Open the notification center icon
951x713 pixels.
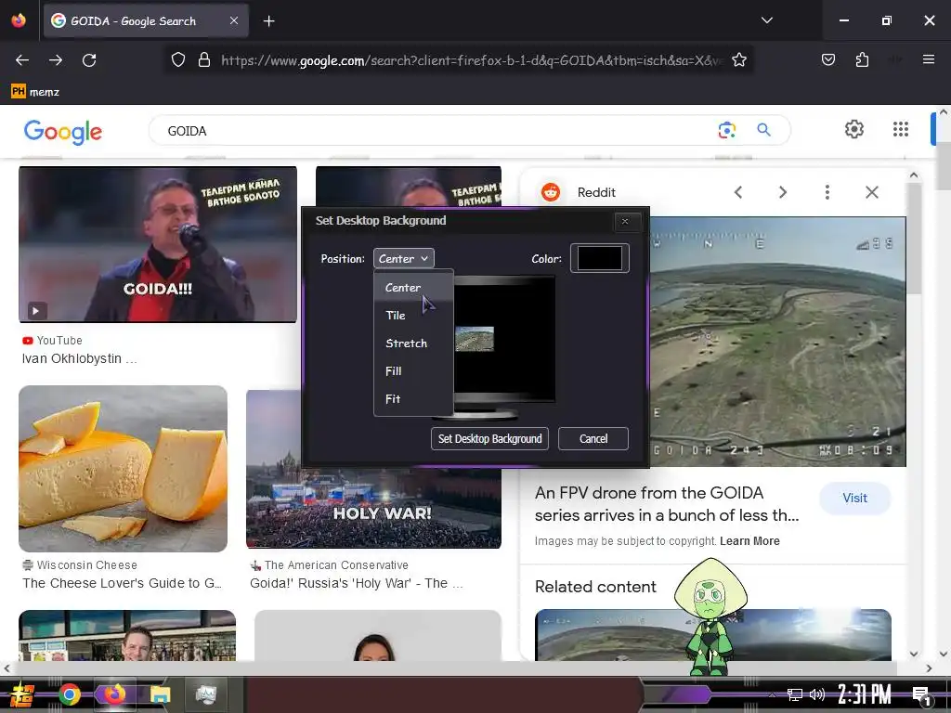click(922, 696)
